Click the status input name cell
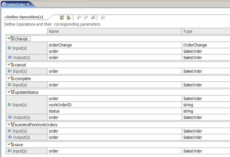The height and width of the screenshot is (157, 230). pyautogui.click(x=115, y=111)
